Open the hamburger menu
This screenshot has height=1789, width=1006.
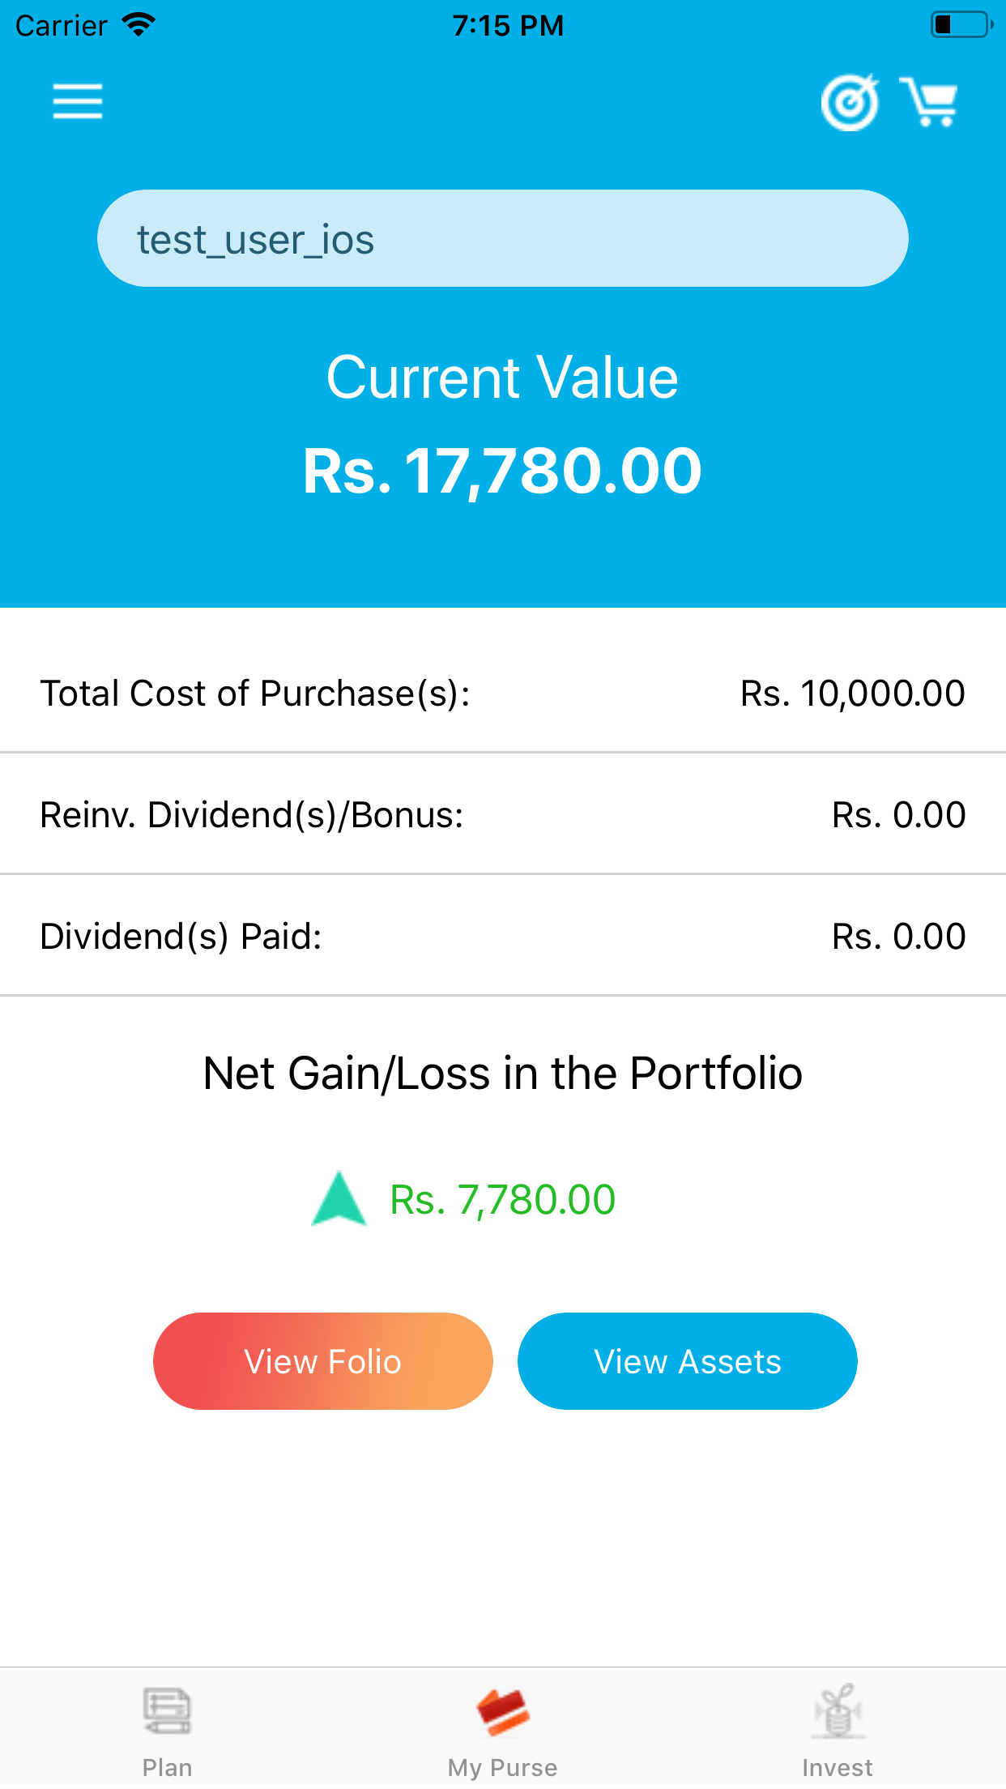(x=78, y=102)
